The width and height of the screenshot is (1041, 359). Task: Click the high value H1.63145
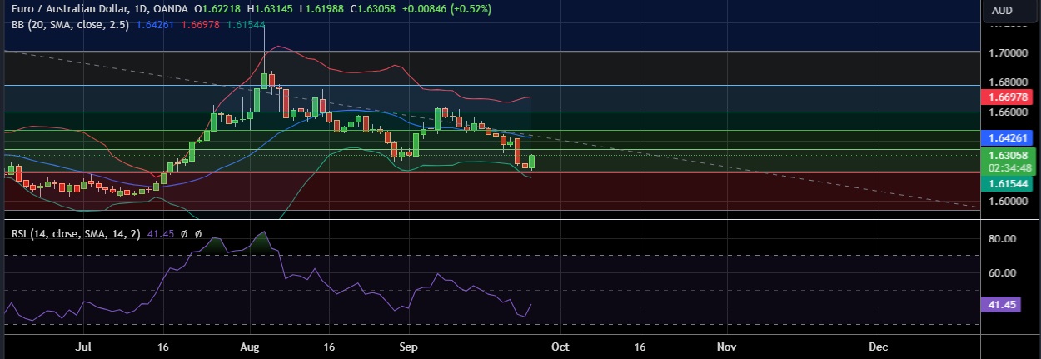269,9
